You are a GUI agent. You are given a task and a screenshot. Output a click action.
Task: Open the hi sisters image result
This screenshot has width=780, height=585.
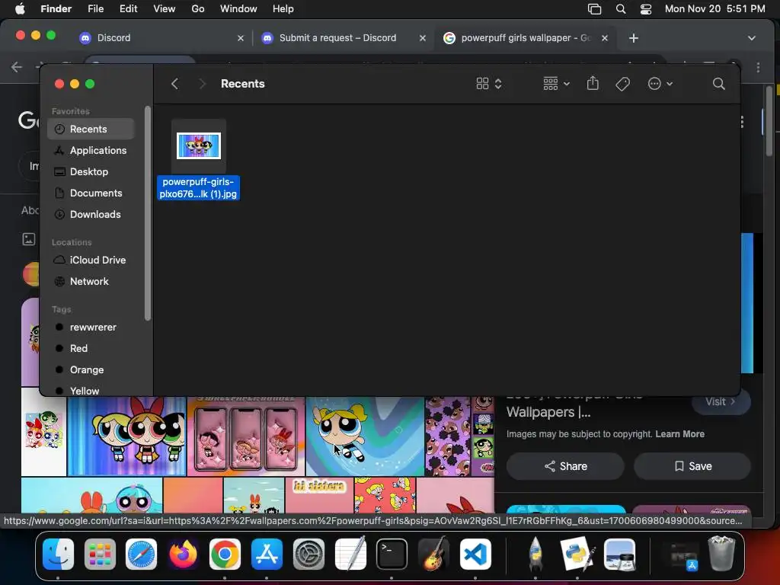pyautogui.click(x=319, y=495)
